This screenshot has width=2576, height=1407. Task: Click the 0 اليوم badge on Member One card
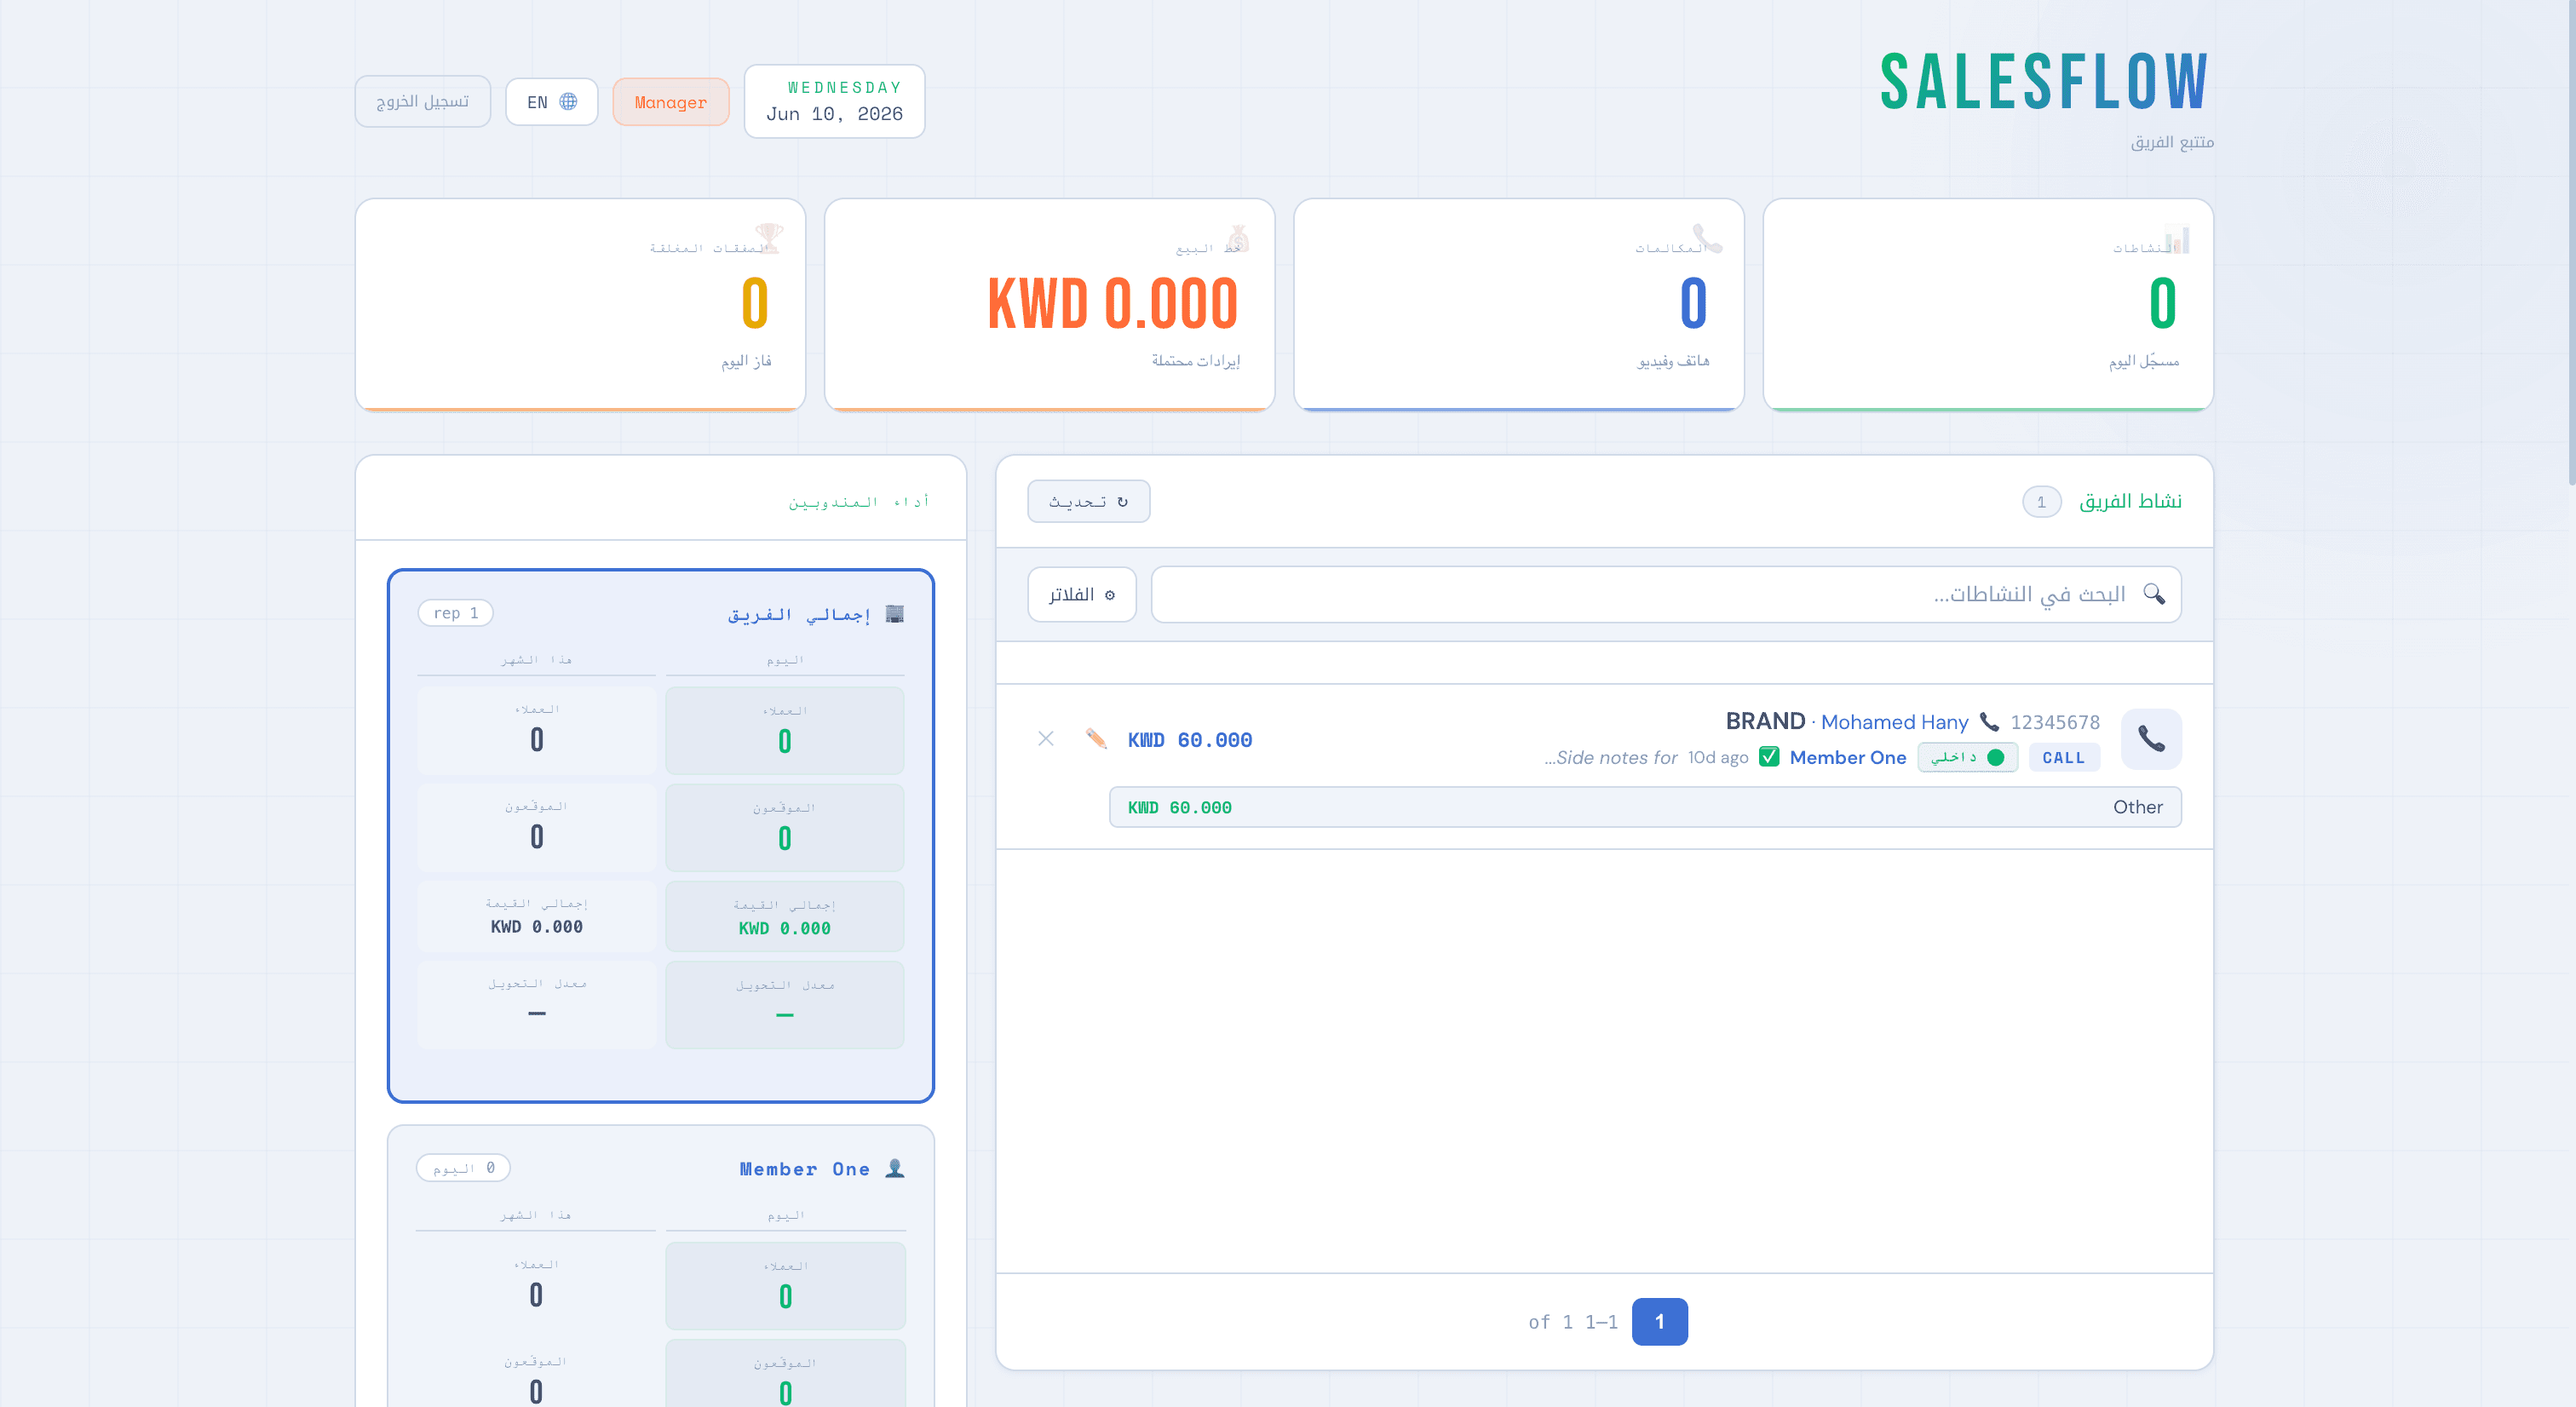click(463, 1167)
